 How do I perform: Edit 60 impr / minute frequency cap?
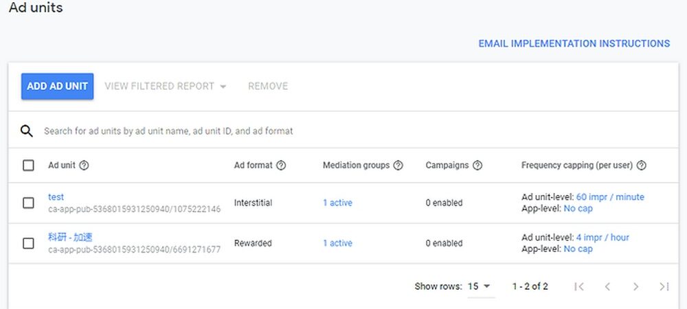610,197
